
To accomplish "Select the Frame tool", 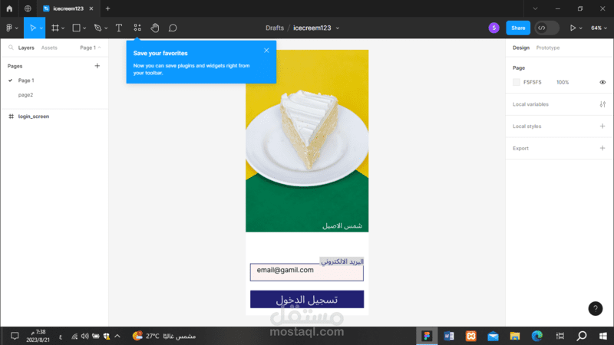I will pos(54,28).
